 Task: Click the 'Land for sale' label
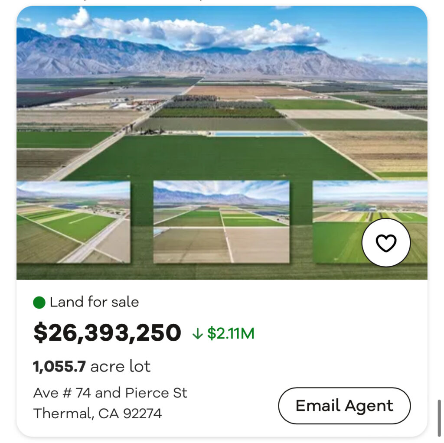point(94,302)
